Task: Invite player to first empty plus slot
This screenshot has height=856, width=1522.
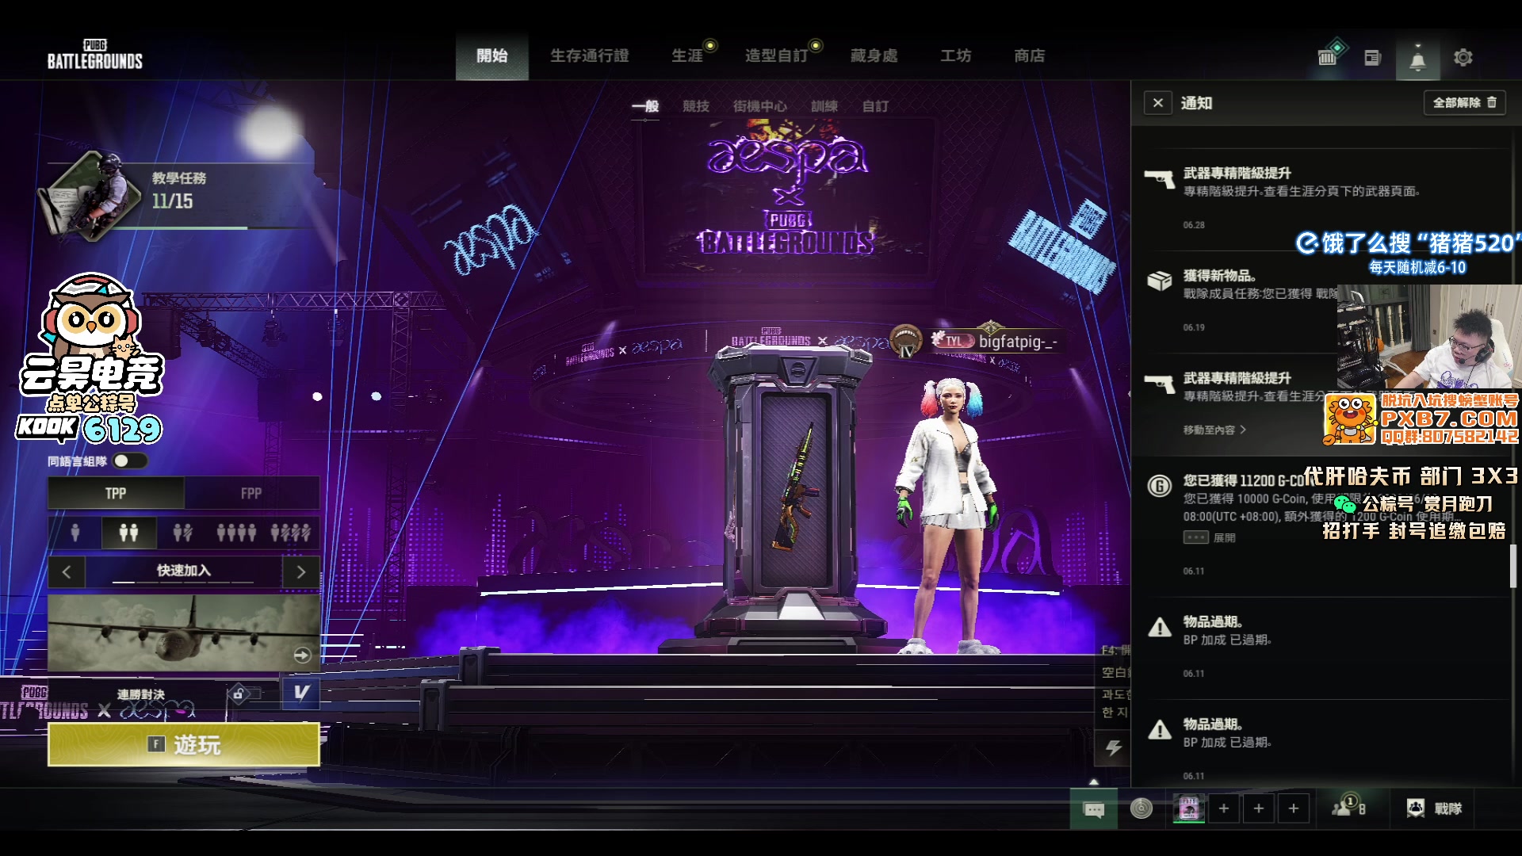Action: [1224, 808]
